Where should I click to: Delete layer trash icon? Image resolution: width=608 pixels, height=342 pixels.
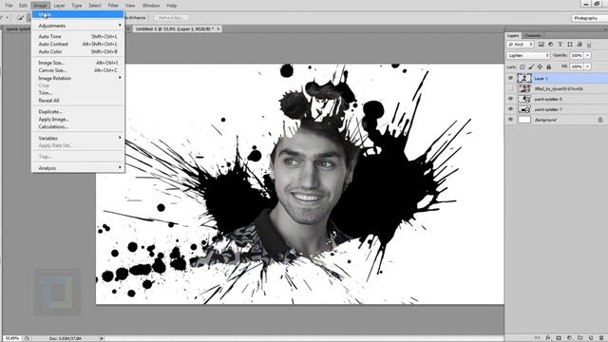pyautogui.click(x=601, y=338)
